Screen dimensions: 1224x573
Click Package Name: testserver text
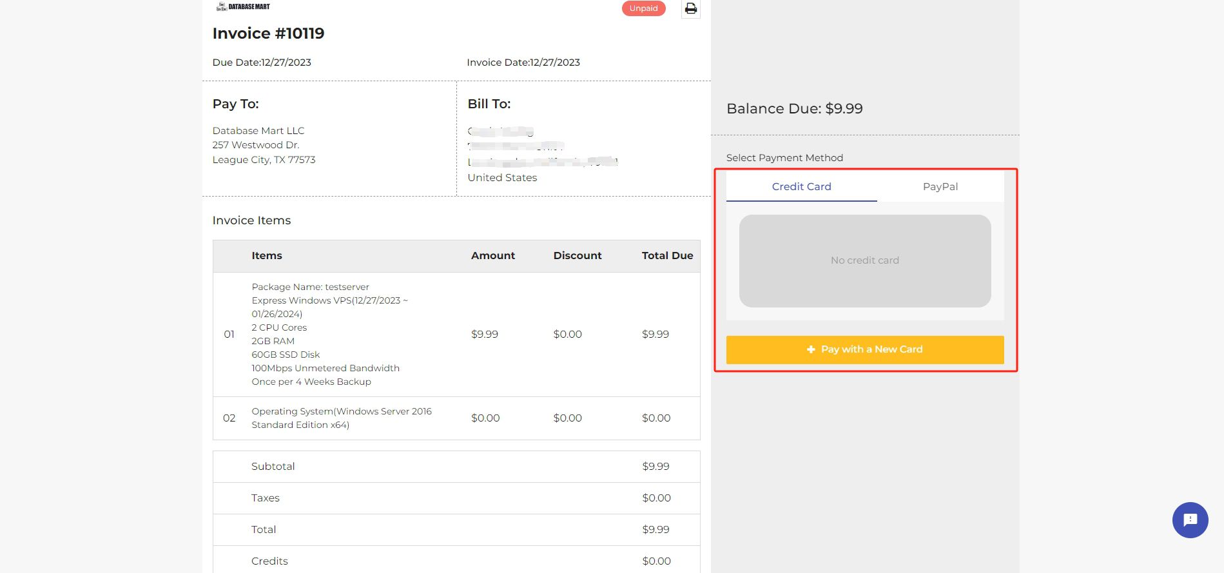pos(310,287)
